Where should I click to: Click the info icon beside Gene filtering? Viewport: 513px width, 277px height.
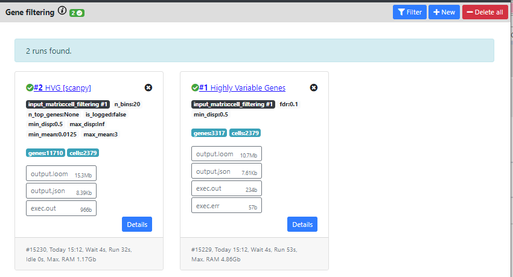62,11
